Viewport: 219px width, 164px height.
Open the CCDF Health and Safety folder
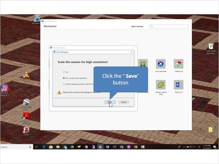click(211, 46)
